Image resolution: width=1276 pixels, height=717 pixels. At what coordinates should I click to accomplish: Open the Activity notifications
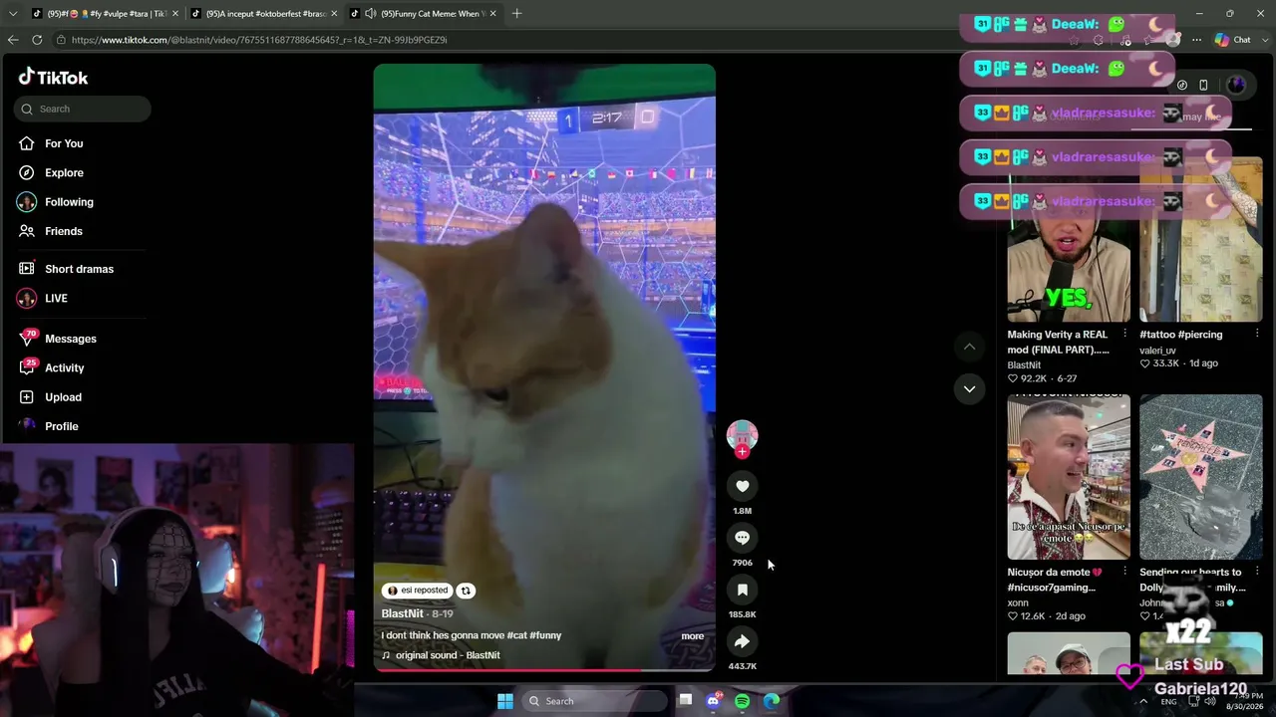(x=64, y=367)
